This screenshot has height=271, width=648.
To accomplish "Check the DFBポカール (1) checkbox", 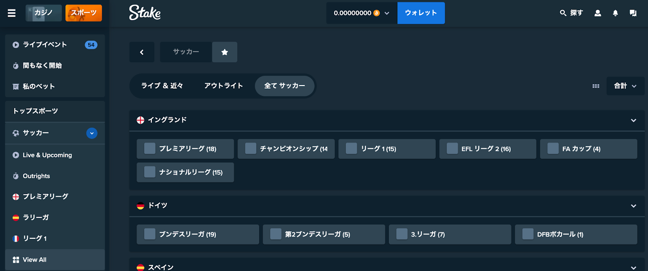I will [x=528, y=234].
